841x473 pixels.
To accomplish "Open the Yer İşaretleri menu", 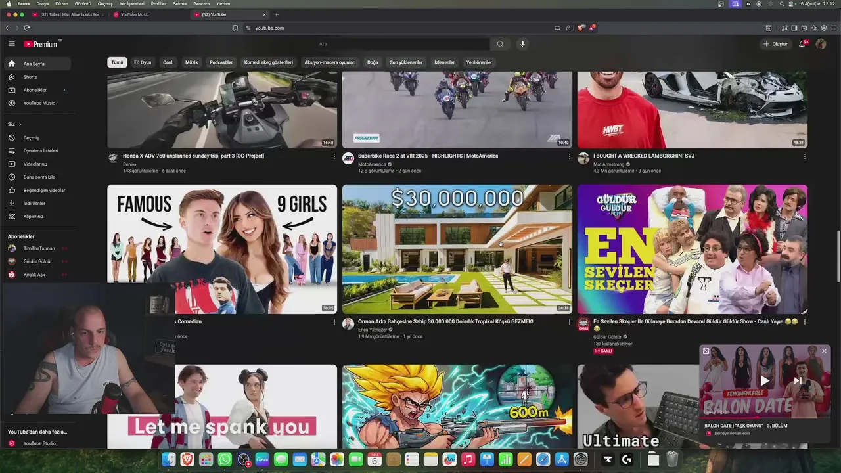I will tap(131, 3).
